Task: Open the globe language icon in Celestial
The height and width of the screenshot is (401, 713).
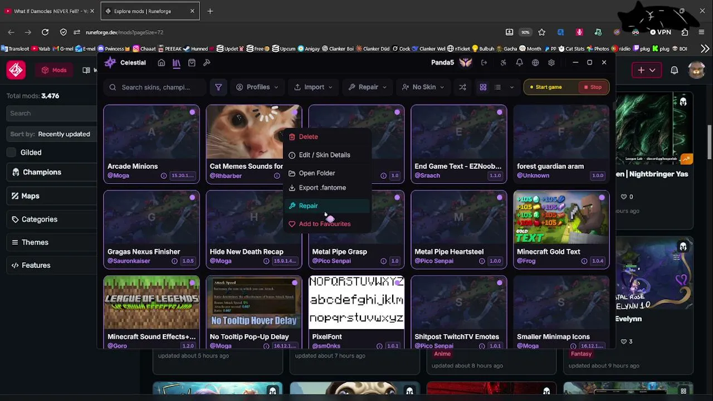Action: 535,63
